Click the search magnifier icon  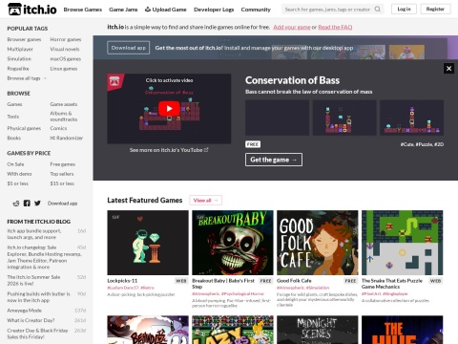click(x=378, y=10)
